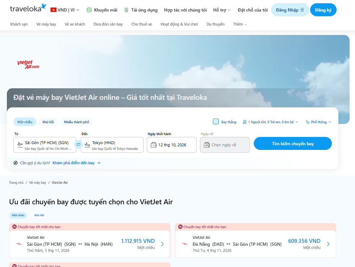Image resolution: width=355 pixels, height=267 pixels.
Task: Click the compass icon beside Cần gợi ý du lịch
Action: (16, 163)
